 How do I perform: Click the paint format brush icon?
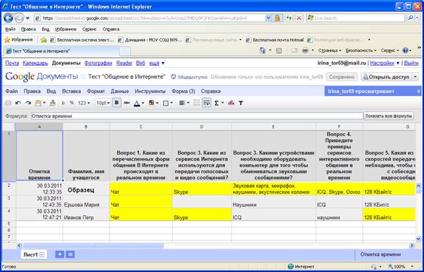tap(53, 103)
